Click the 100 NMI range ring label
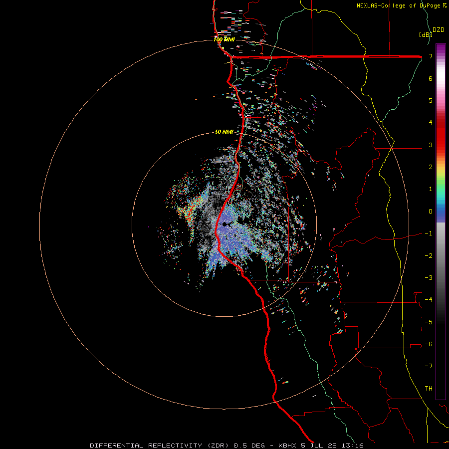This screenshot has height=449, width=449. coord(224,39)
